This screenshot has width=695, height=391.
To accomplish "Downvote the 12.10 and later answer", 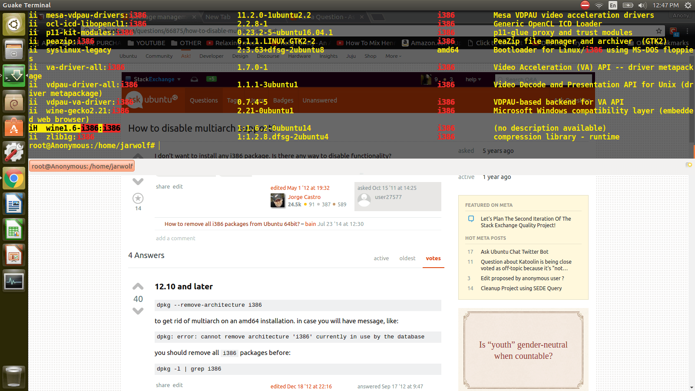I will click(x=138, y=311).
